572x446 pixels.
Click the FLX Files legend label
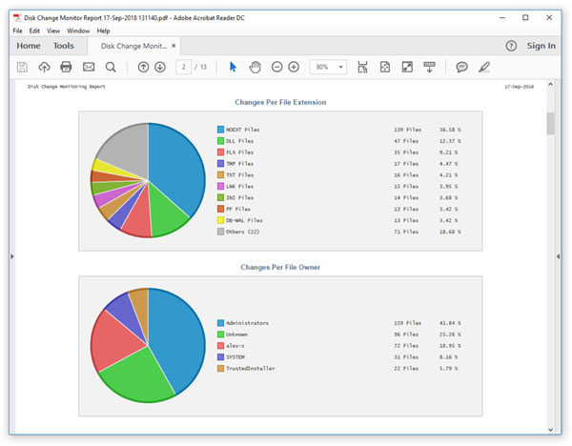point(239,152)
